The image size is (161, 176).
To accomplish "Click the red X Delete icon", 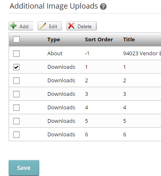I will point(71,26).
